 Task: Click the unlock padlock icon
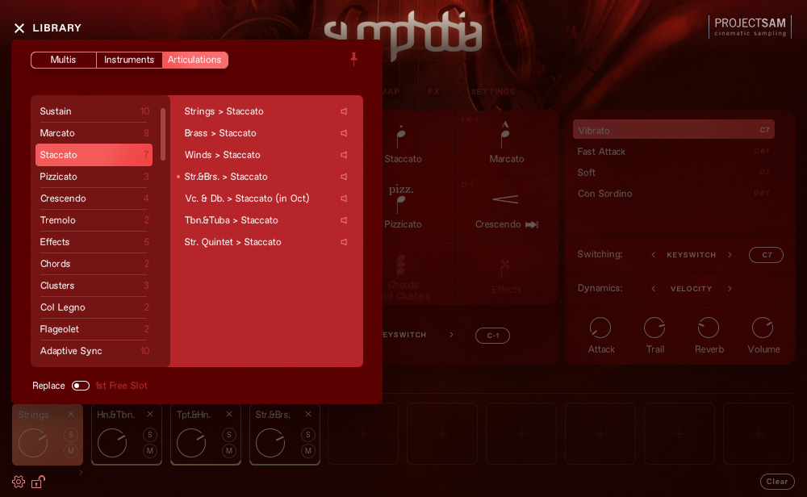coord(38,482)
